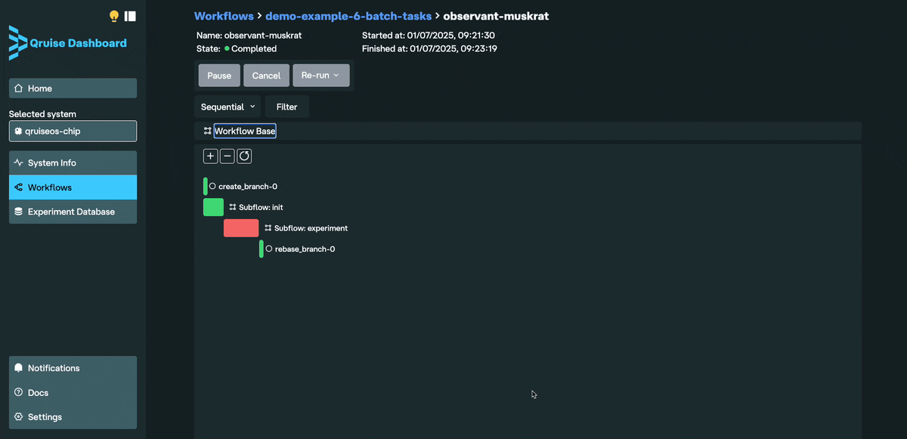
Task: Zoom out with the minus icon
Action: 228,156
